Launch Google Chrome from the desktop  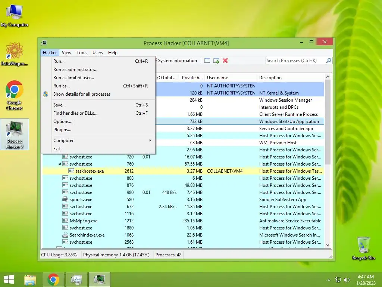(x=15, y=95)
